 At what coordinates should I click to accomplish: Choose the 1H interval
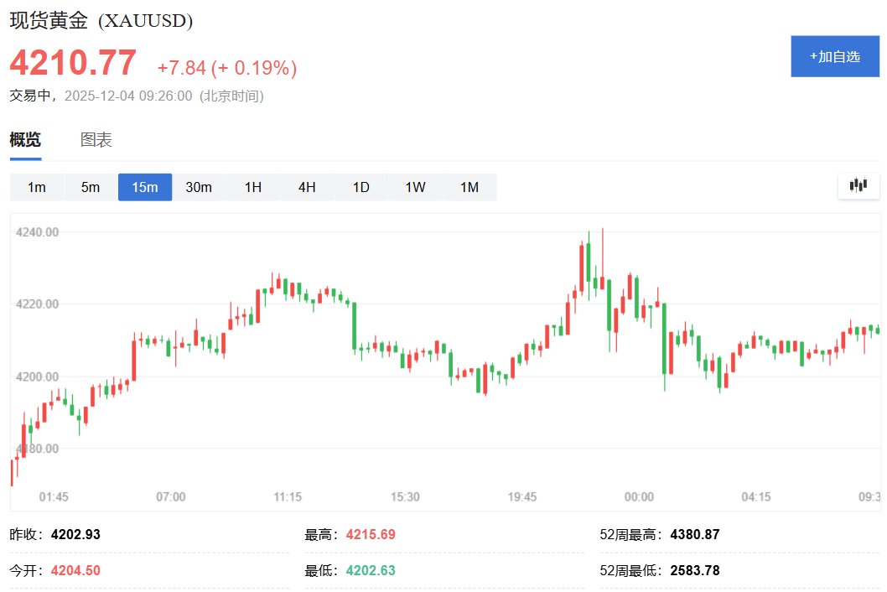(253, 187)
